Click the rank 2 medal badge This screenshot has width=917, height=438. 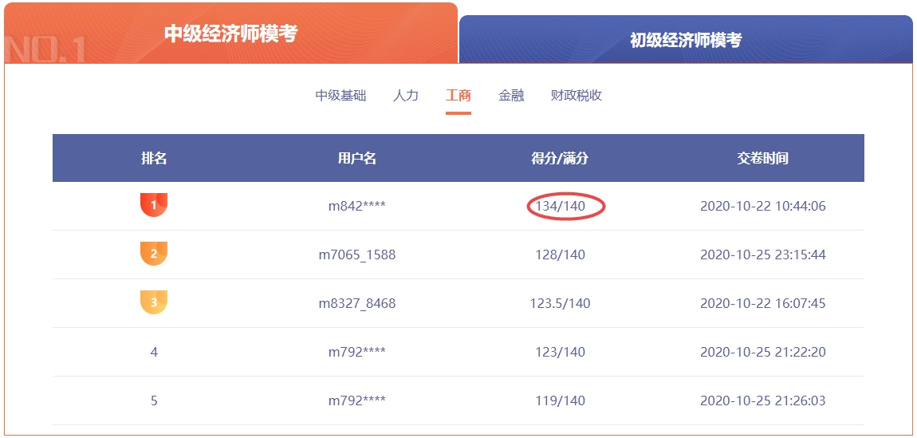point(154,253)
